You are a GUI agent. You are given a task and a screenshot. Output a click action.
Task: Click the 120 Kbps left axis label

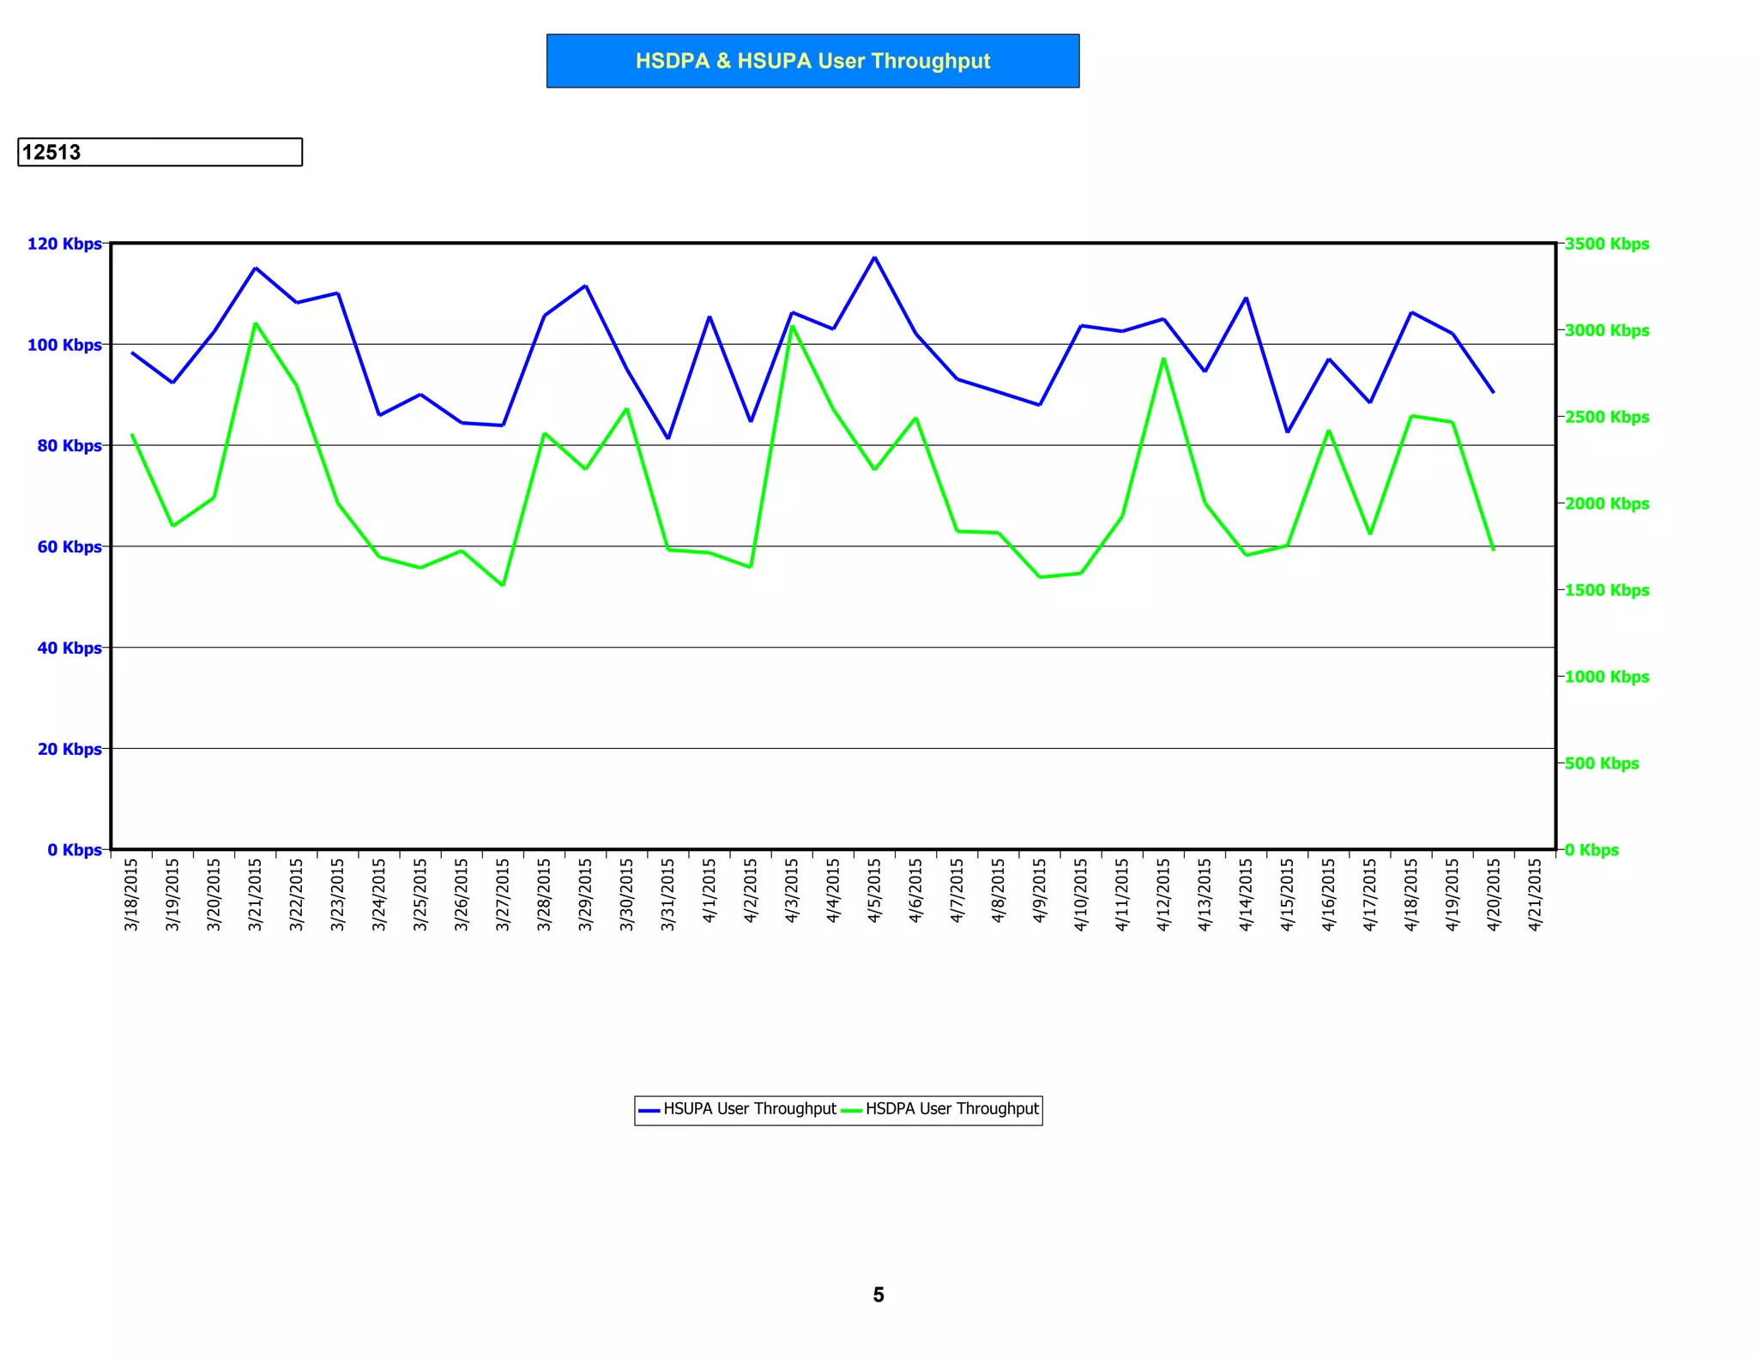(x=64, y=244)
